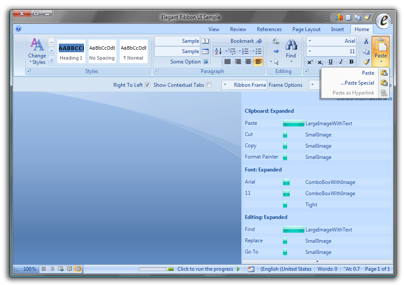The width and height of the screenshot is (404, 285).
Task: Click the Select cursor icon in Editing
Action: point(276,62)
